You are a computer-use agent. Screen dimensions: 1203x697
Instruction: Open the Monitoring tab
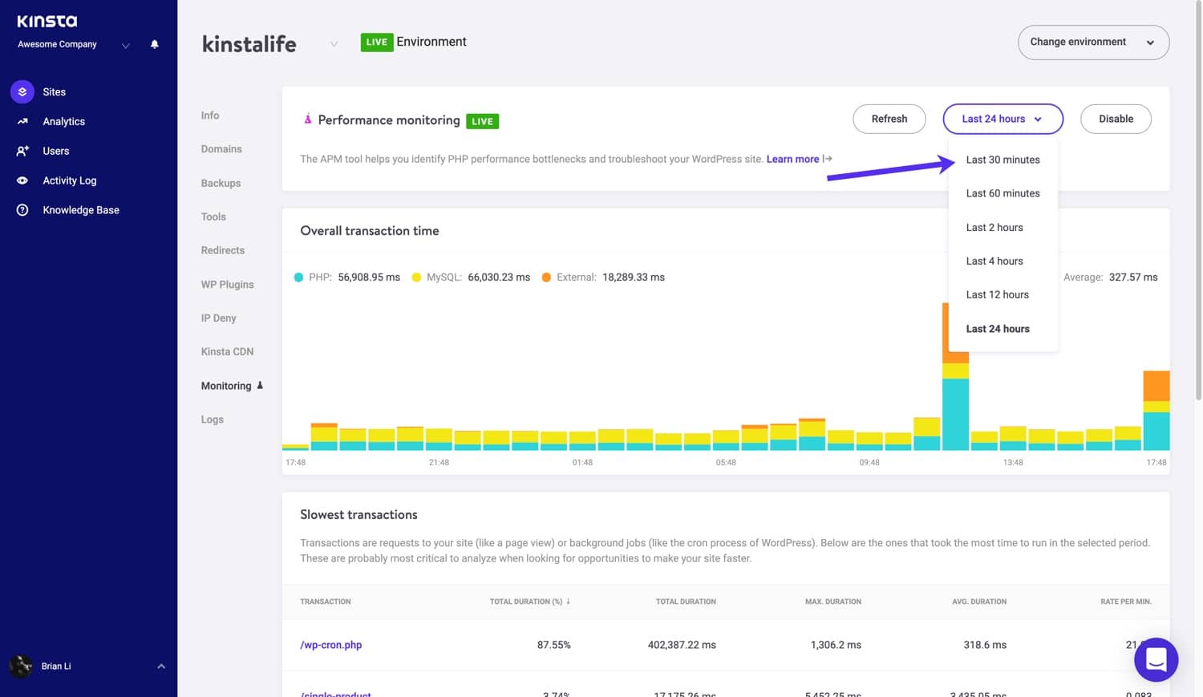click(226, 386)
